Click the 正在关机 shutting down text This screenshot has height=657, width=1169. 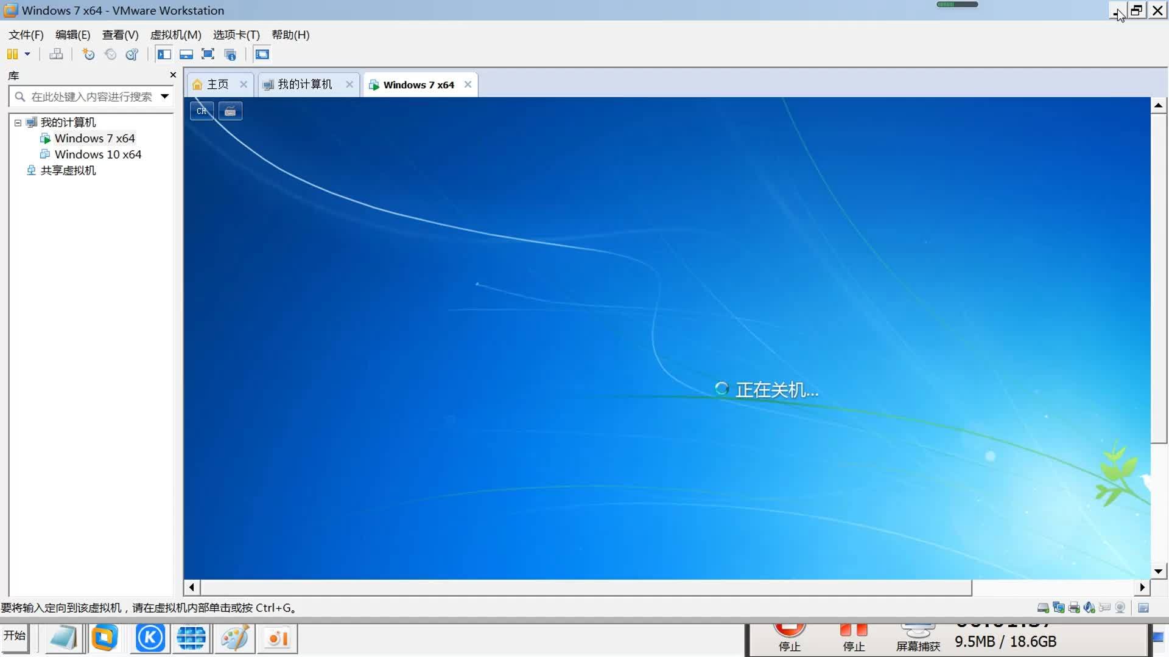777,390
